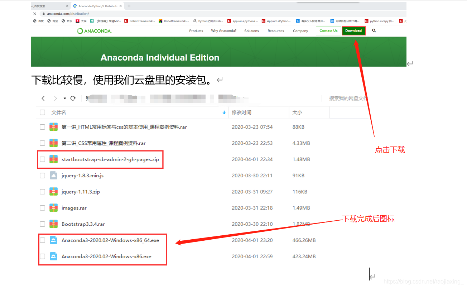467x288 pixels.
Task: Go back in the cloud disk file browser
Action: click(43, 98)
